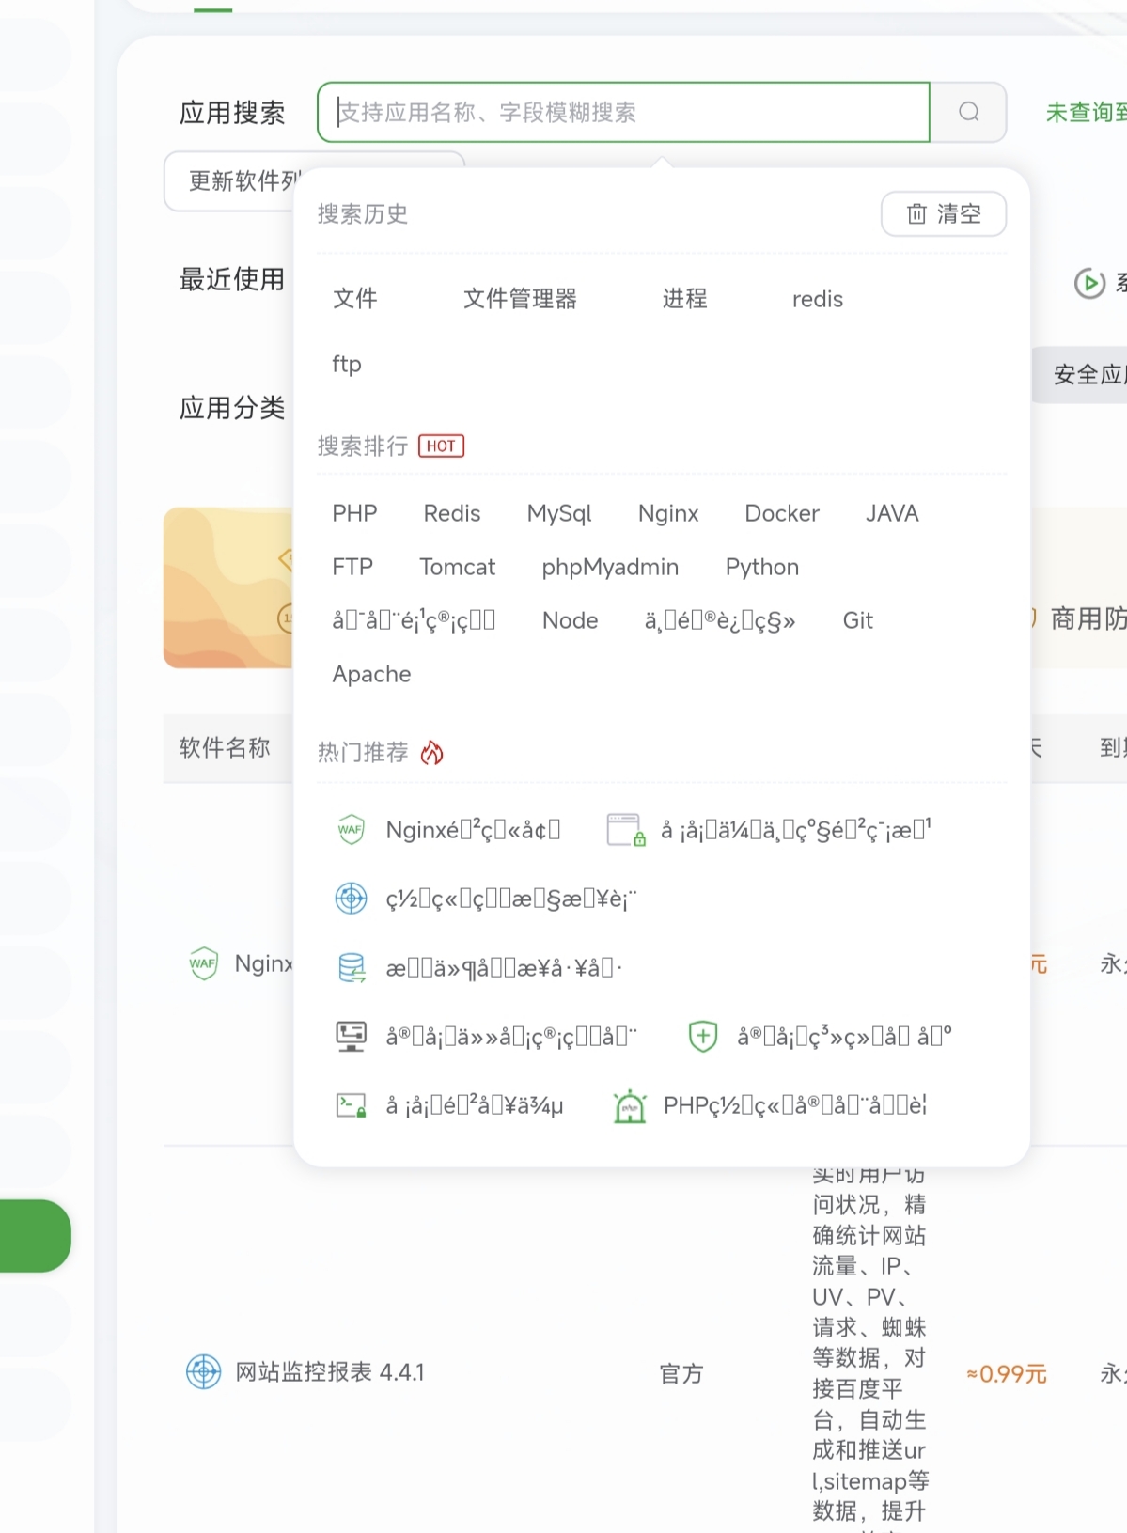
Task: Click the terminal-lock icon in recommendations
Action: pos(352,1105)
